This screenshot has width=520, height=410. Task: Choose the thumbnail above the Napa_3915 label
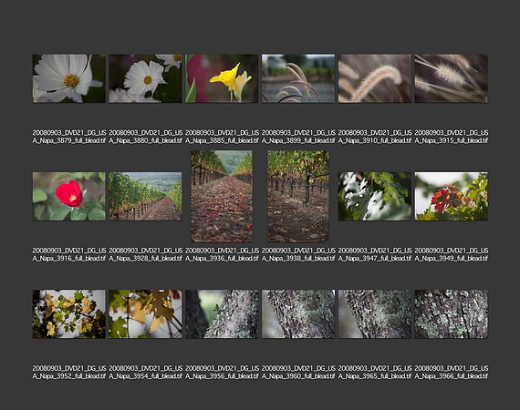point(451,78)
